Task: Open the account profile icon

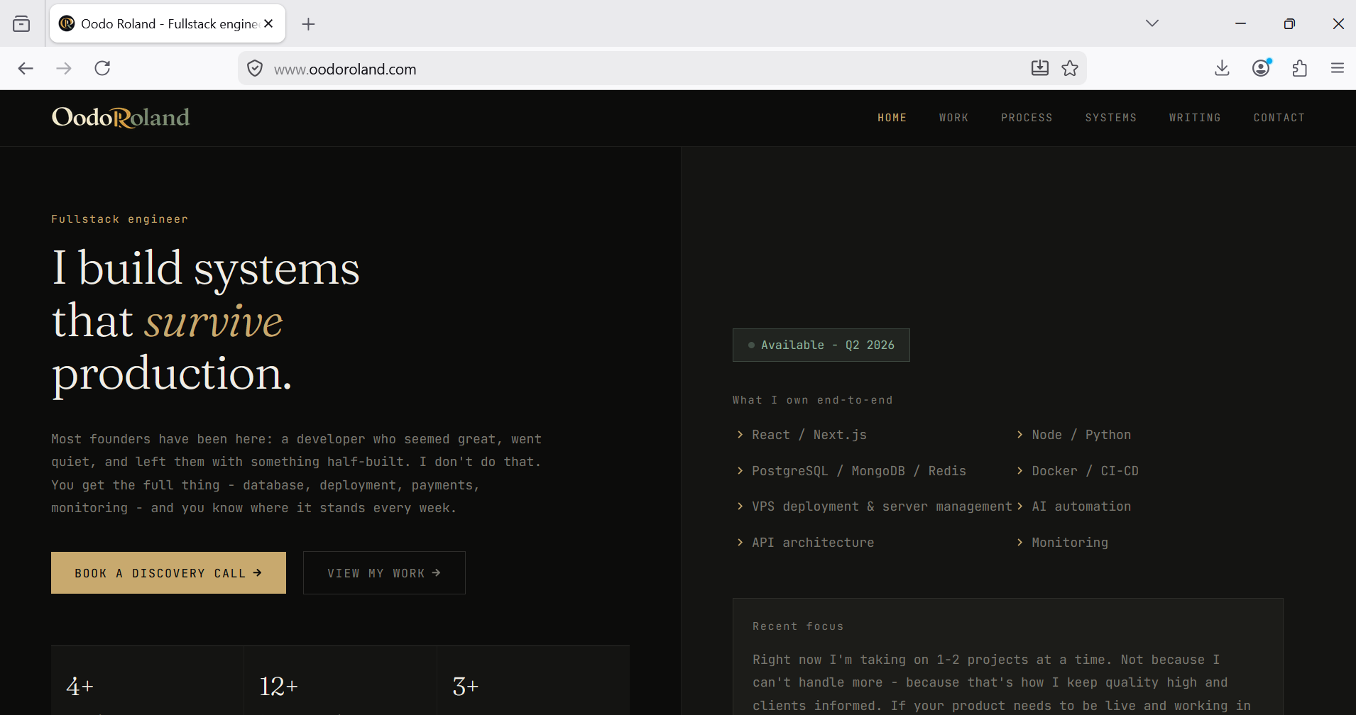Action: point(1262,68)
